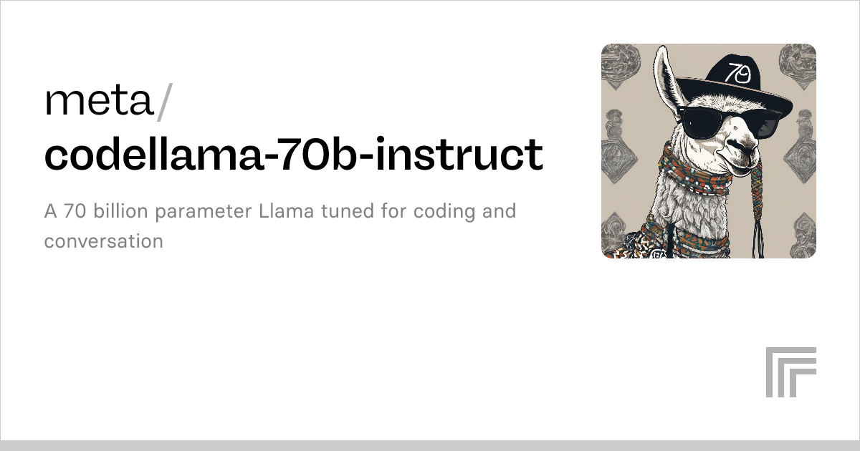
Task: Open the llama cover image
Action: tap(708, 150)
